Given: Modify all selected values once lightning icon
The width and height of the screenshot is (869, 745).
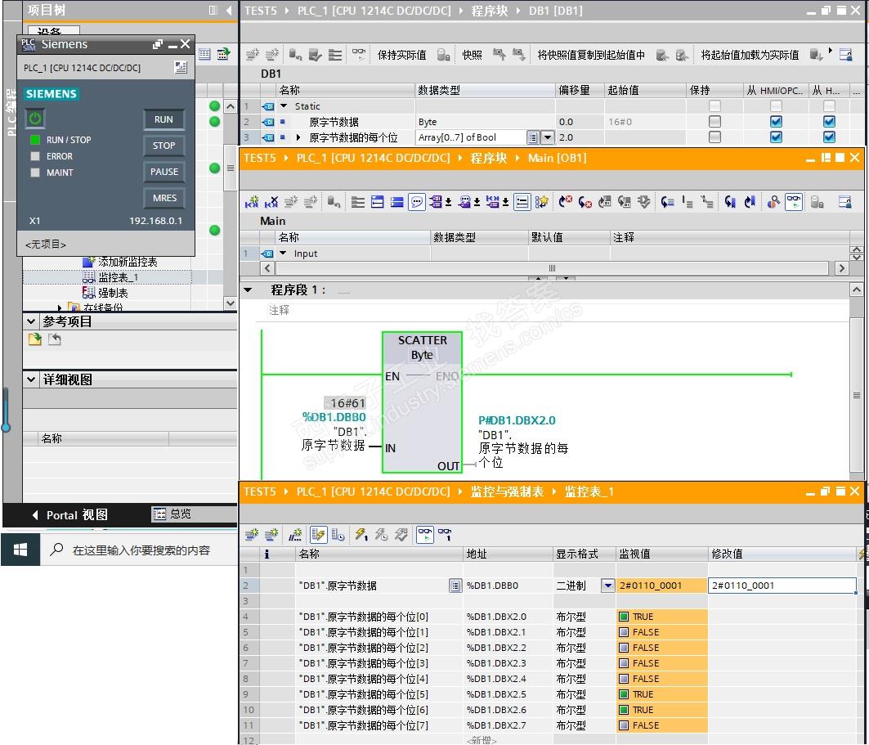Looking at the screenshot, I should [361, 534].
